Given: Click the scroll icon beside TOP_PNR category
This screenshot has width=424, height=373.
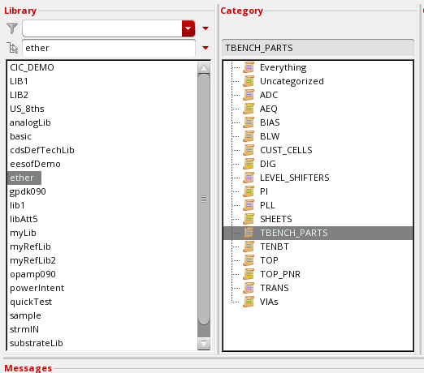Looking at the screenshot, I should coord(249,274).
